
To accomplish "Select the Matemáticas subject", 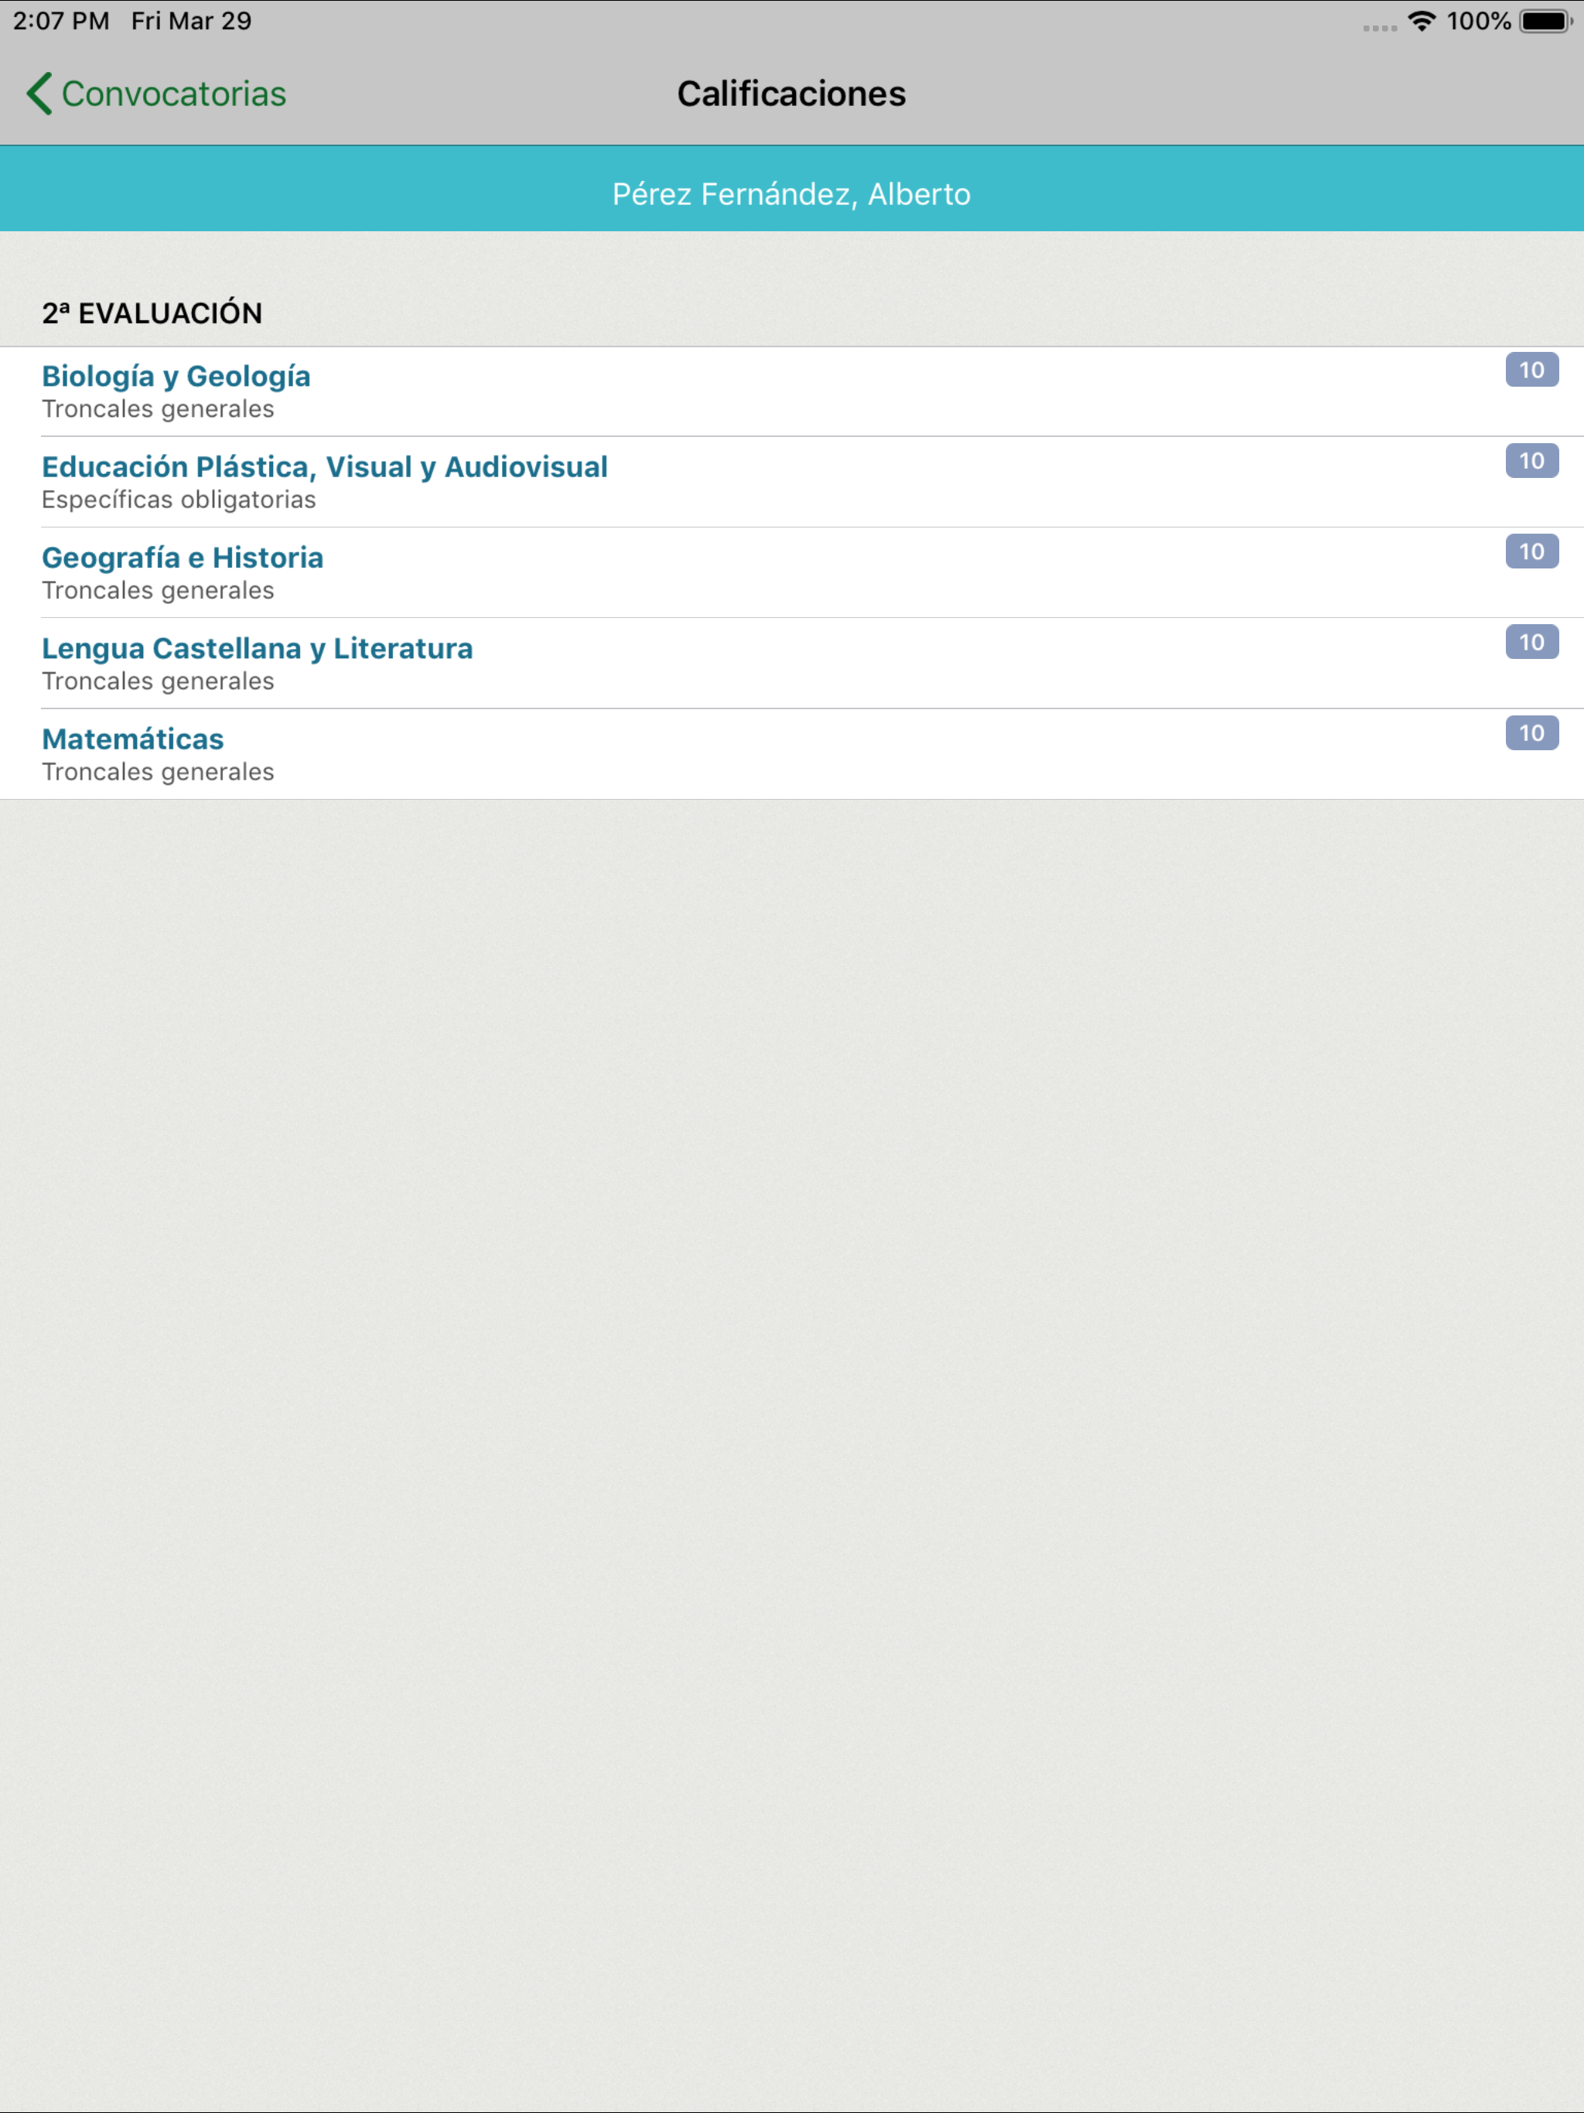I will (133, 739).
